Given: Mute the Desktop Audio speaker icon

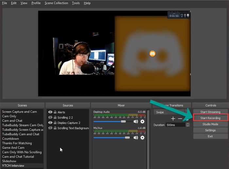Looking at the screenshot, I should pyautogui.click(x=136, y=122).
